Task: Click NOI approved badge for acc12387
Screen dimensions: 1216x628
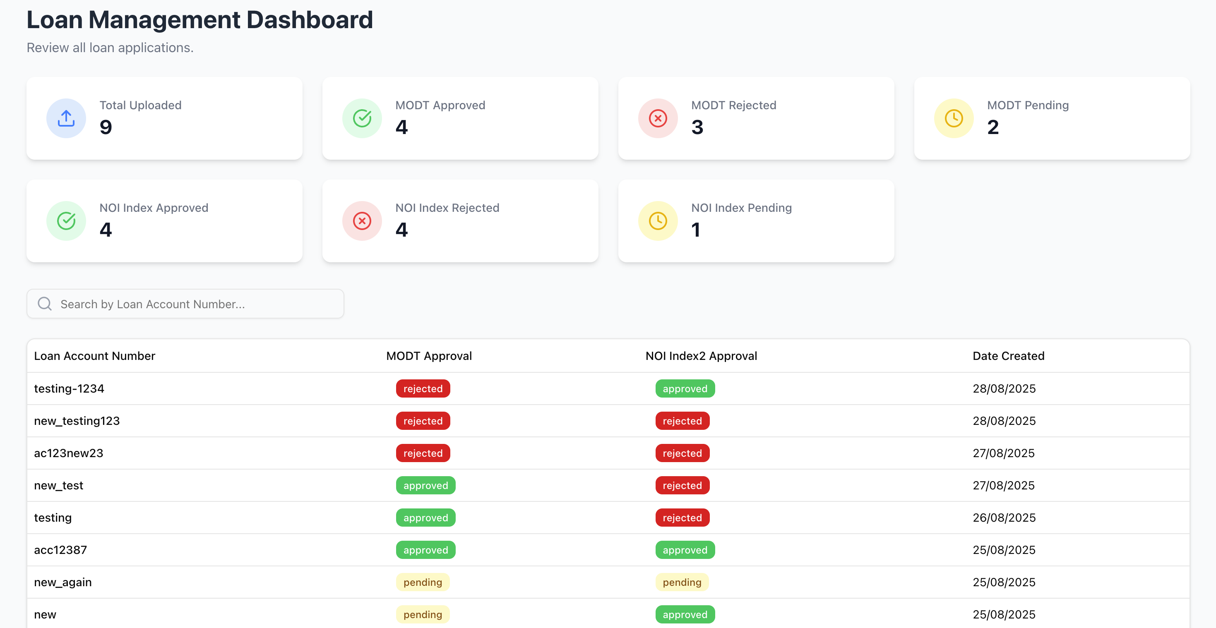Action: (x=685, y=550)
